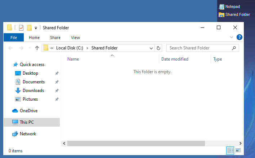Refresh the Shared Folder view
Viewport: 255px width, 158px height.
159,48
